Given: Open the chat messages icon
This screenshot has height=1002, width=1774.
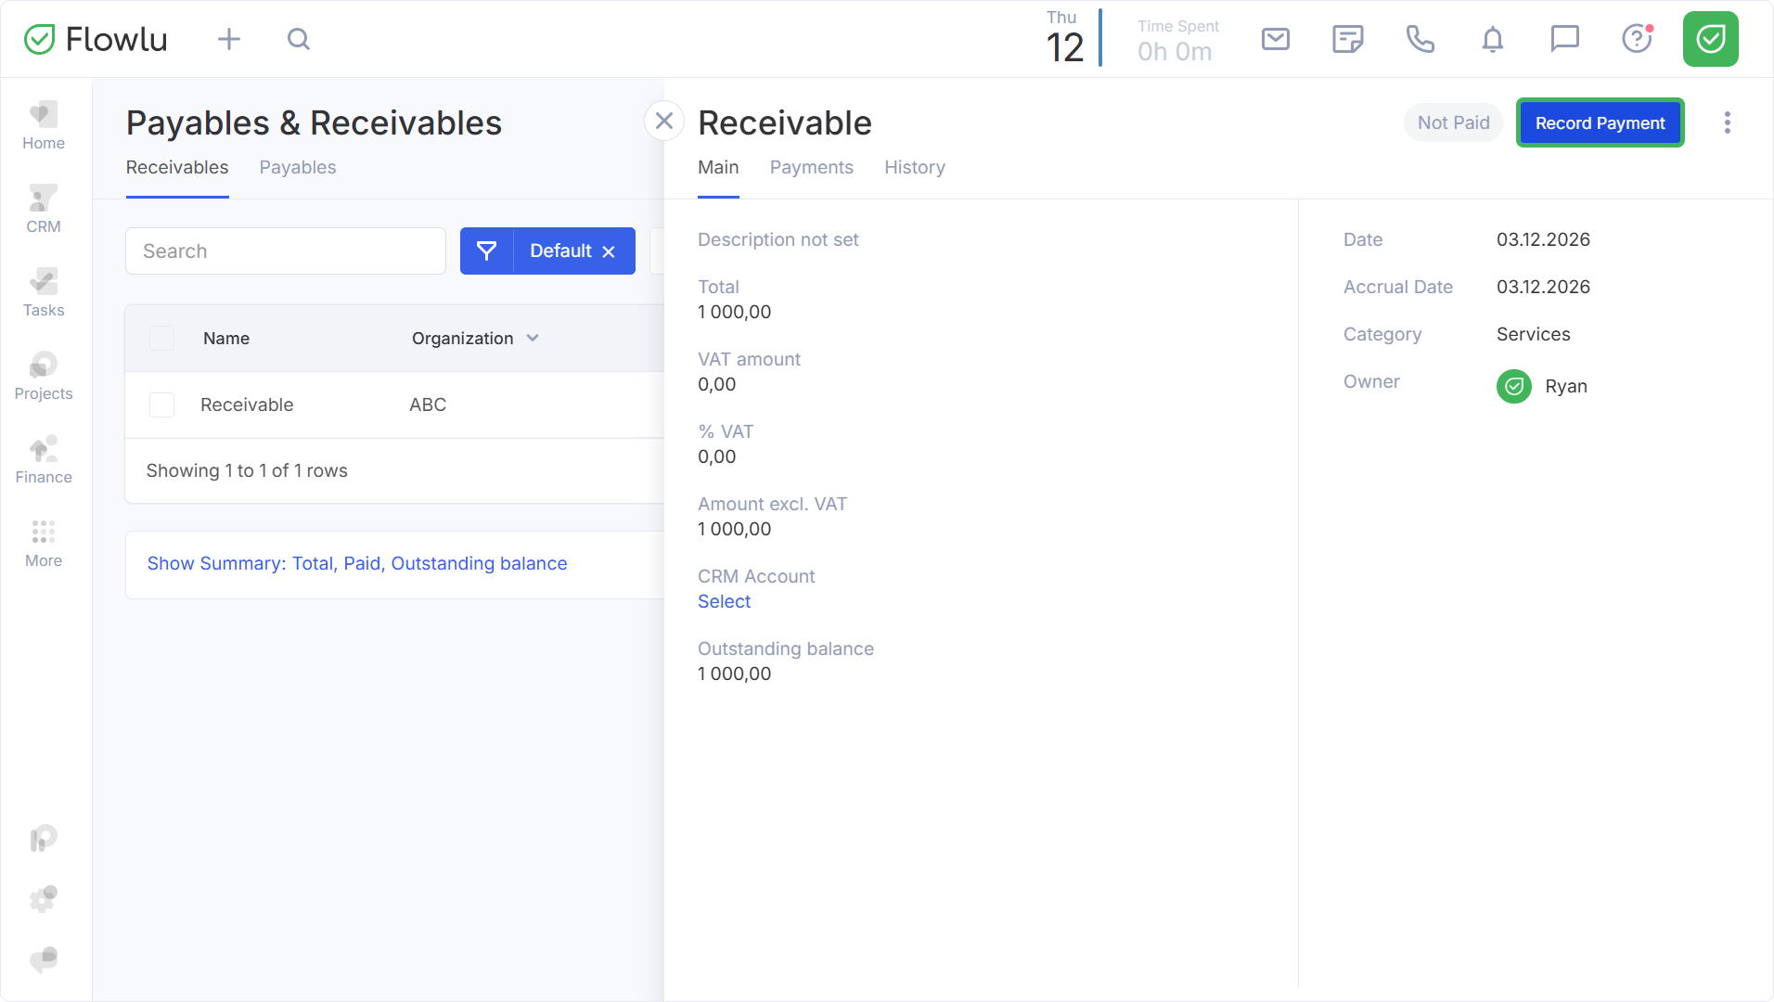Looking at the screenshot, I should coord(1564,39).
